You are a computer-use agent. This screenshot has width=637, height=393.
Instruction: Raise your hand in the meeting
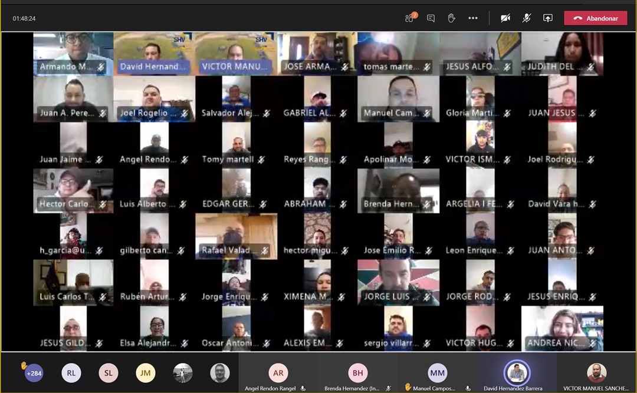coord(451,18)
